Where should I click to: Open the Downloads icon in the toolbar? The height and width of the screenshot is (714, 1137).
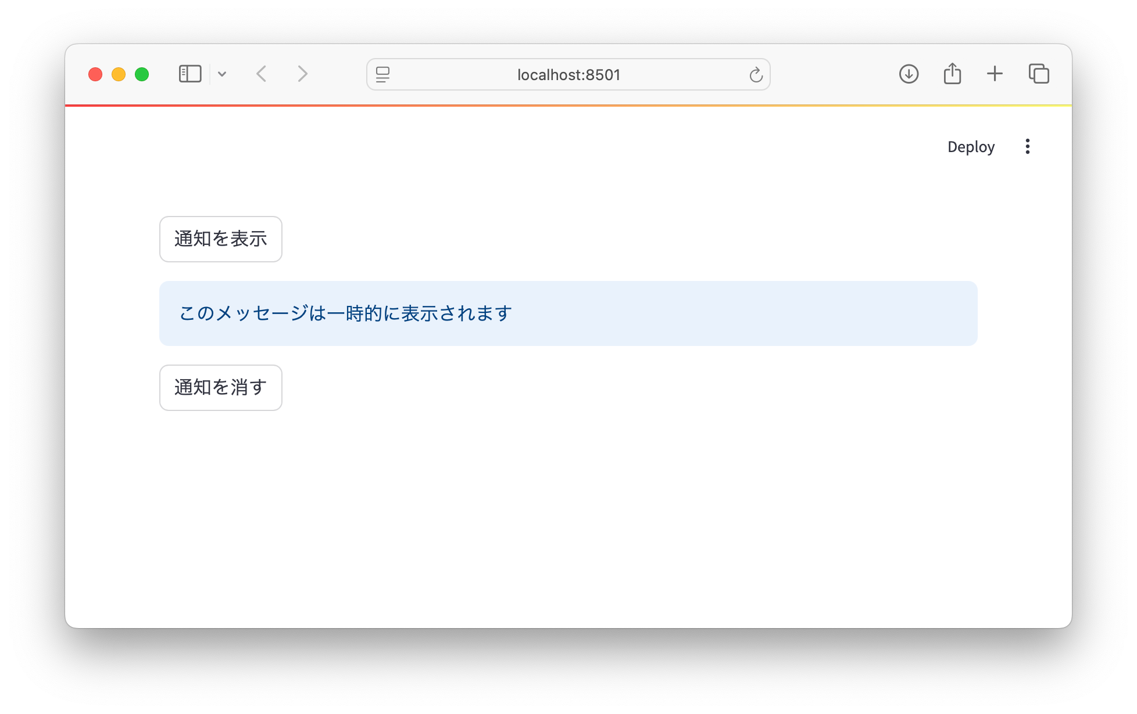click(x=909, y=74)
